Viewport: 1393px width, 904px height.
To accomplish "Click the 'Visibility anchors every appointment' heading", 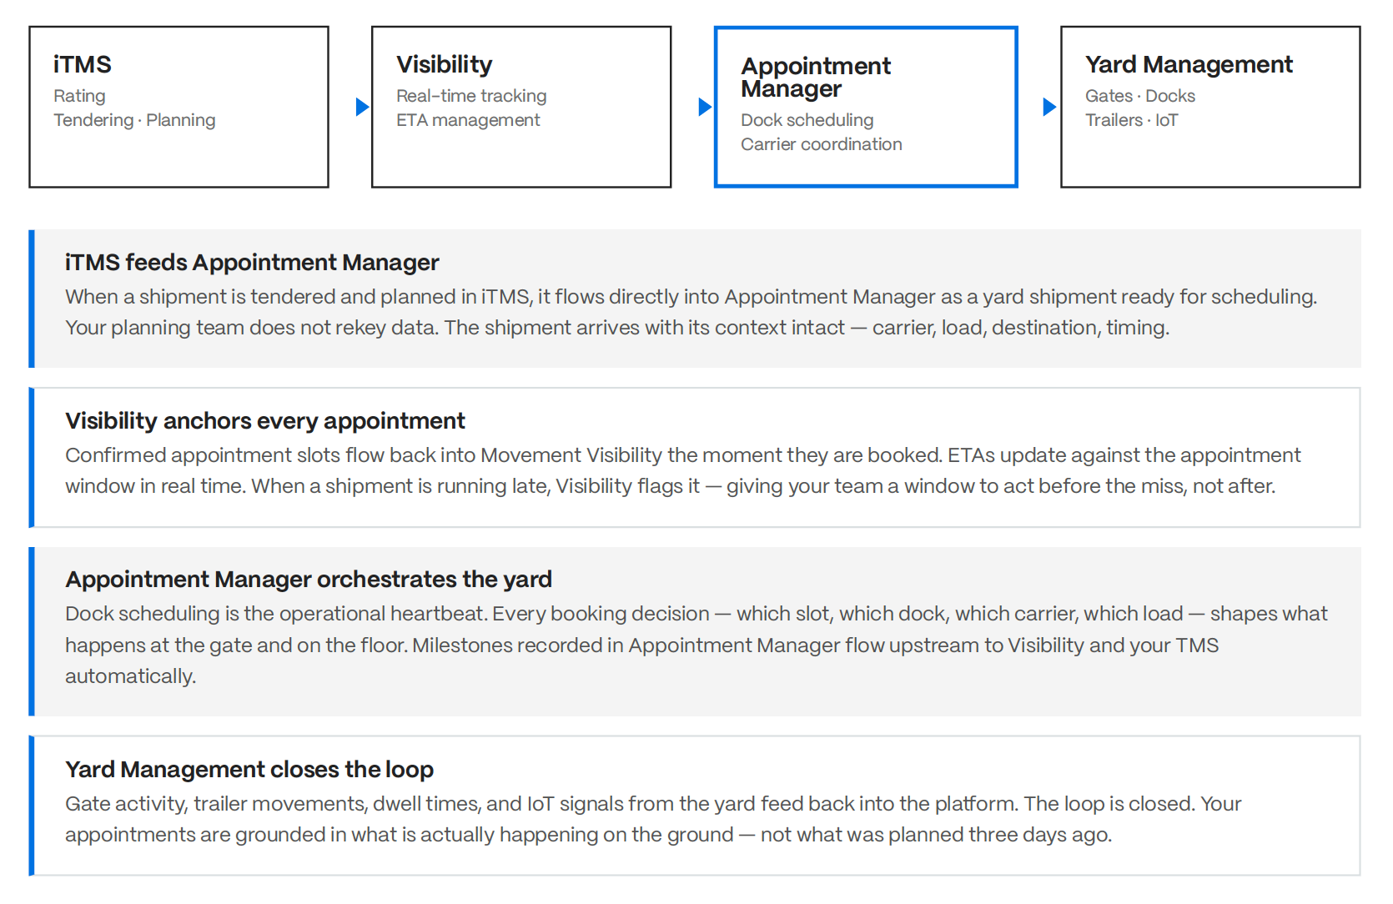I will [x=265, y=421].
